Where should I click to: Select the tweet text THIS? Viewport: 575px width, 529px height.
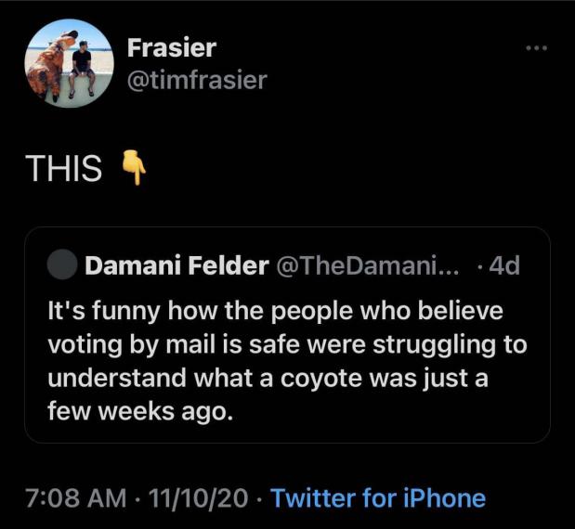(63, 169)
